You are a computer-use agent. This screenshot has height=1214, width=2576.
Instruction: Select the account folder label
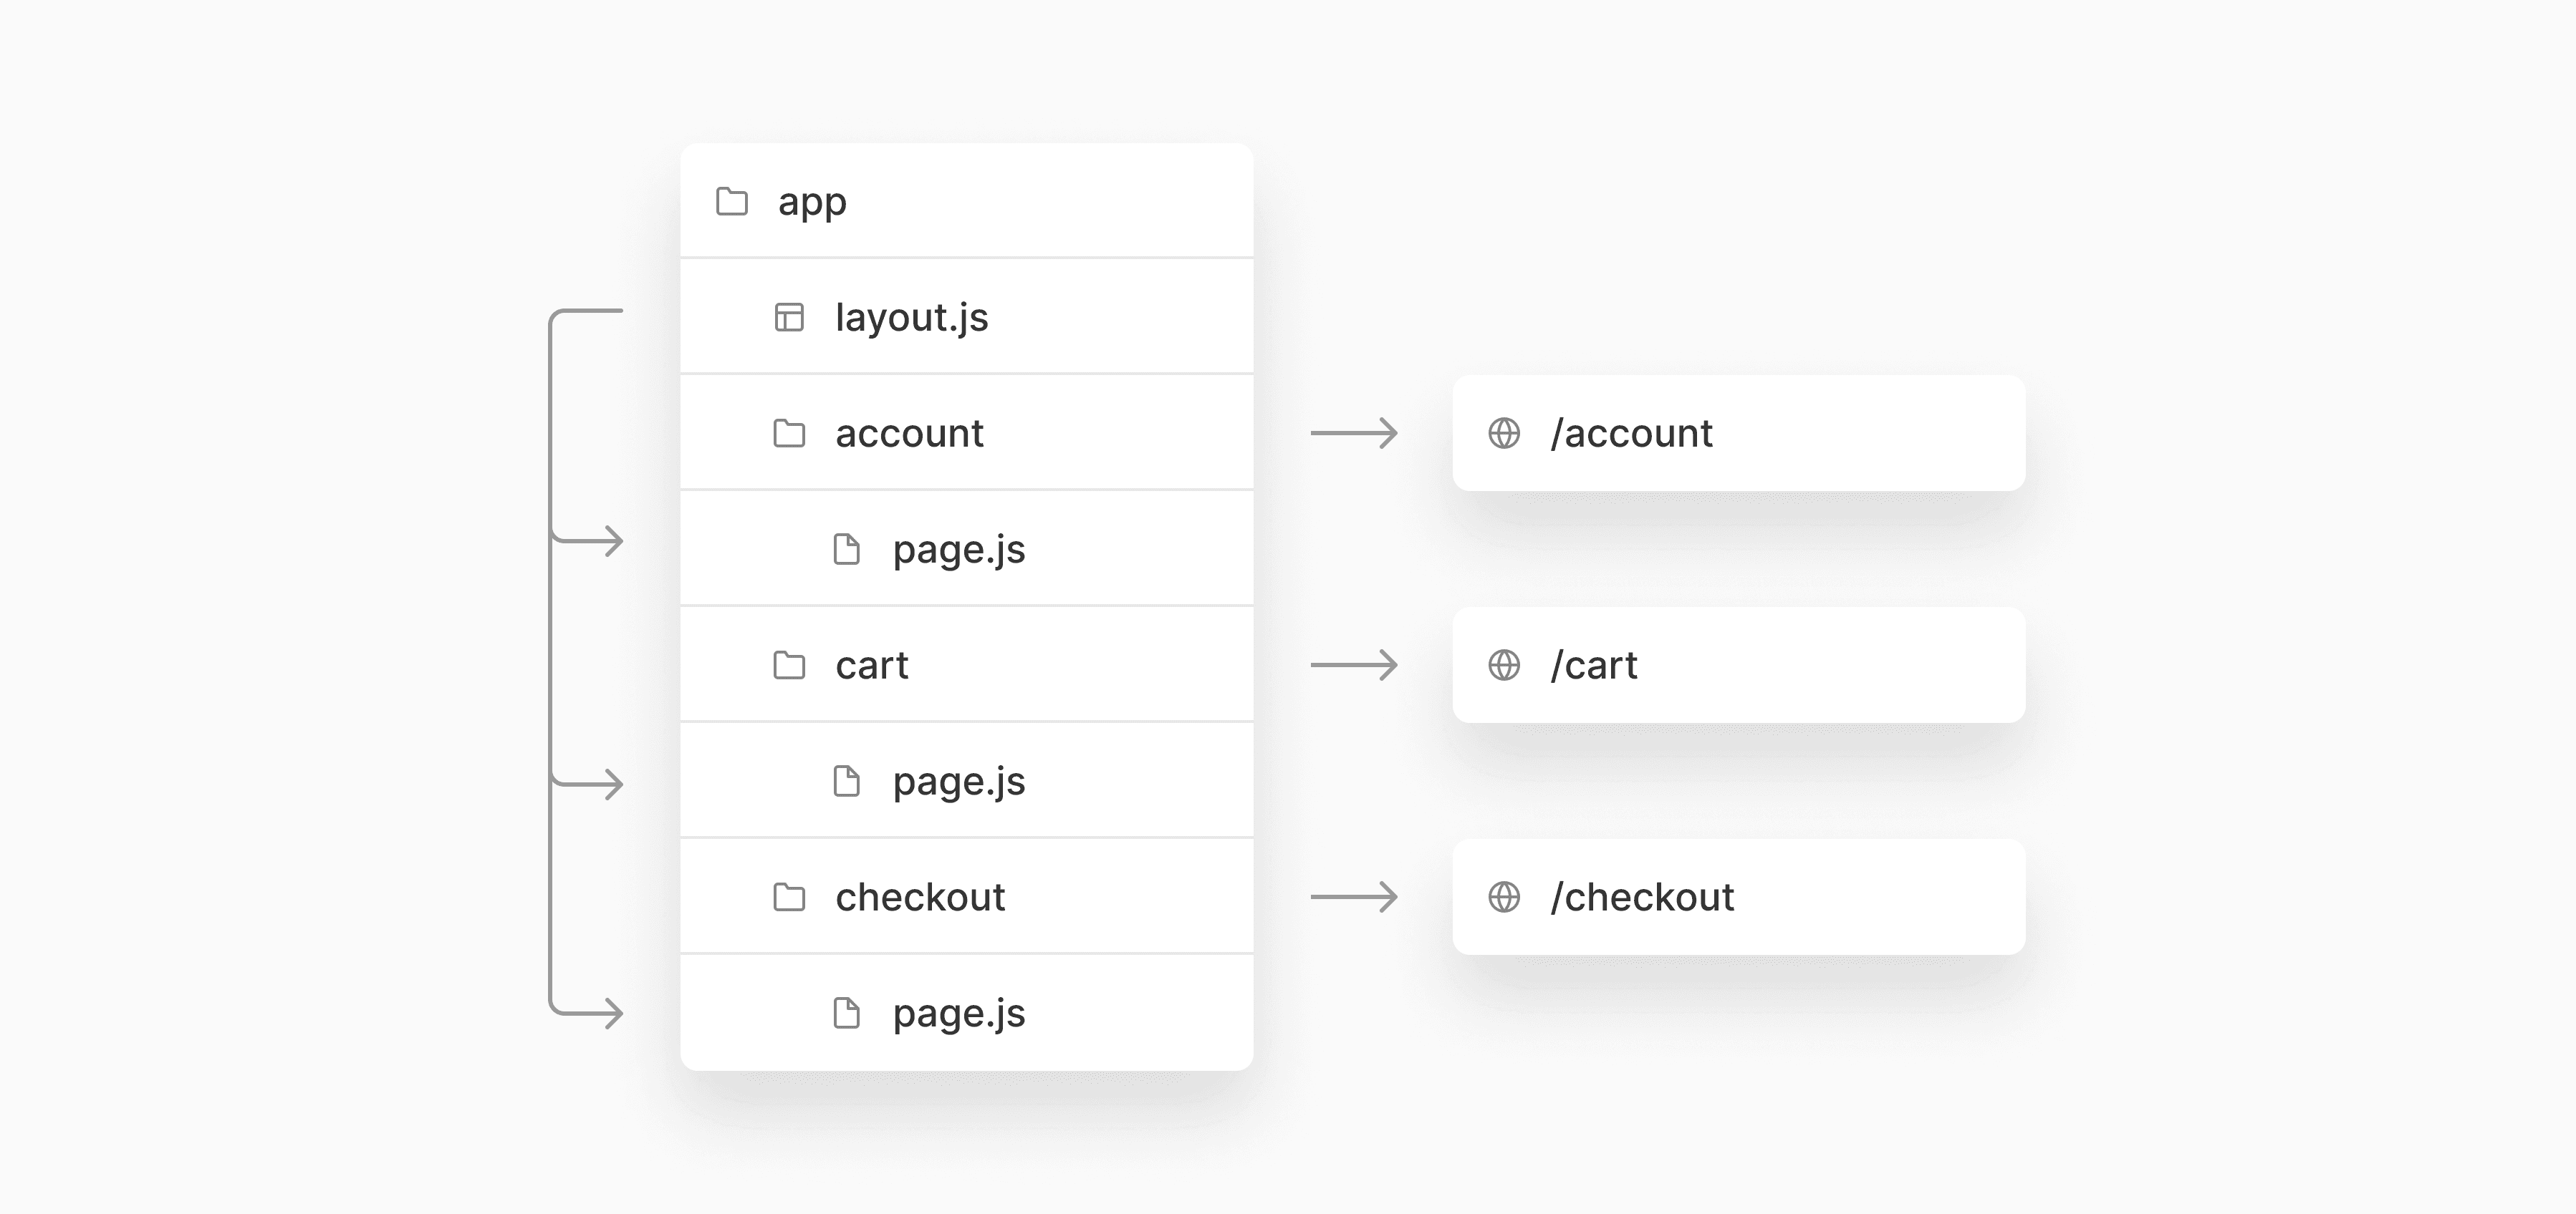(x=909, y=434)
